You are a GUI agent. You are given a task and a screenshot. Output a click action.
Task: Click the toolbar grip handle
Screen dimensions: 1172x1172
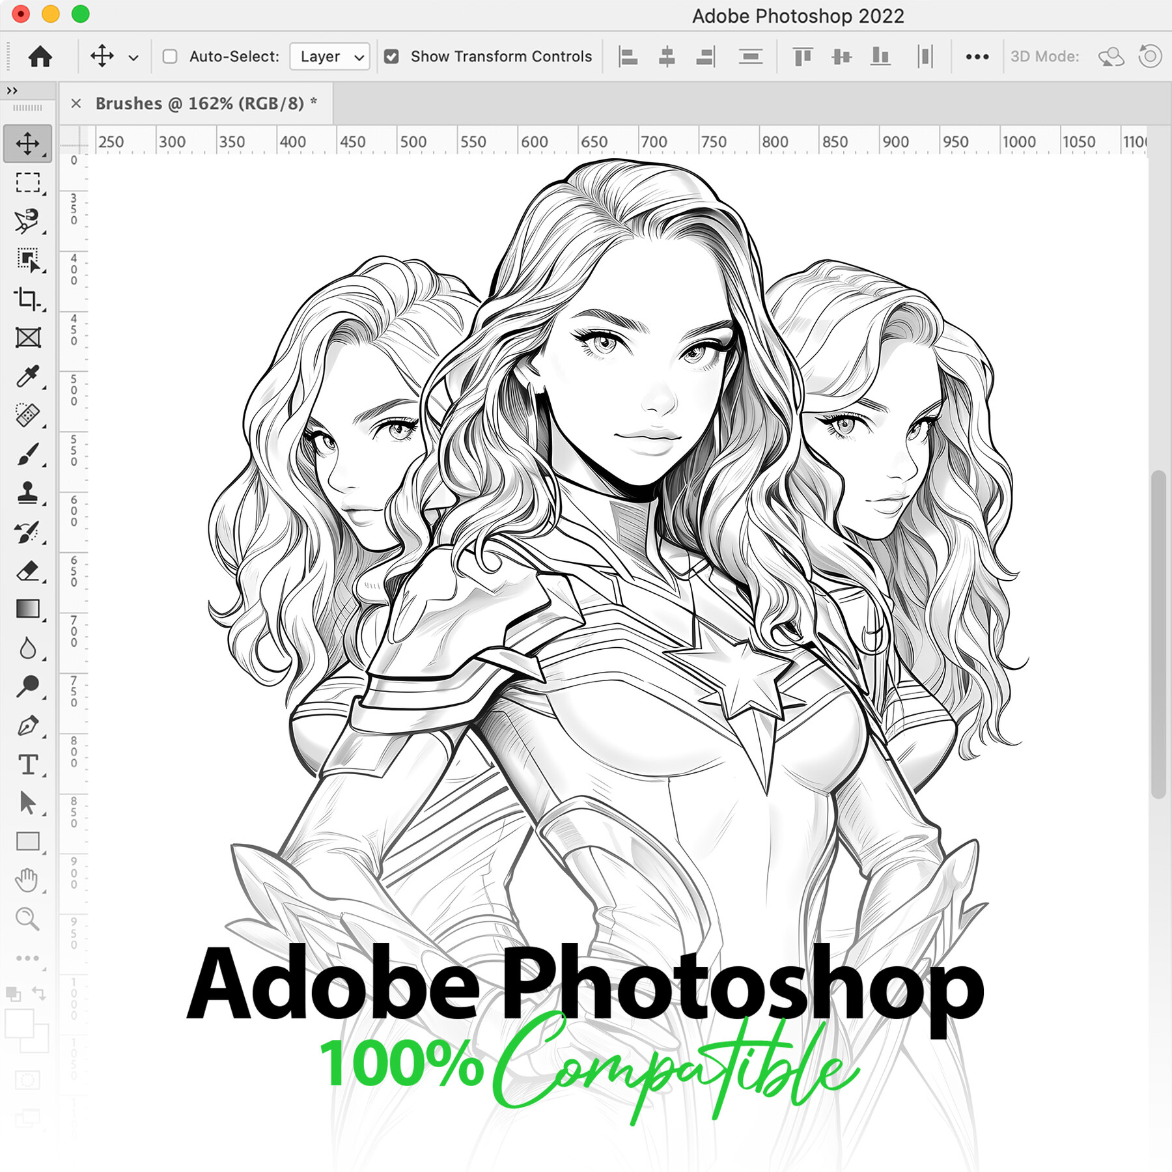point(27,107)
